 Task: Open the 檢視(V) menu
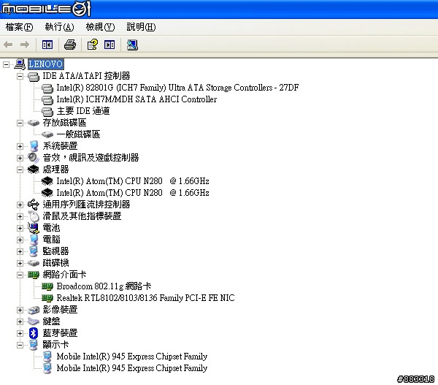pos(100,27)
